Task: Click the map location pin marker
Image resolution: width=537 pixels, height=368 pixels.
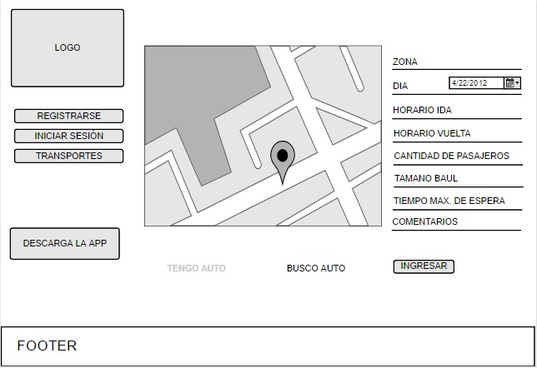Action: point(283,157)
